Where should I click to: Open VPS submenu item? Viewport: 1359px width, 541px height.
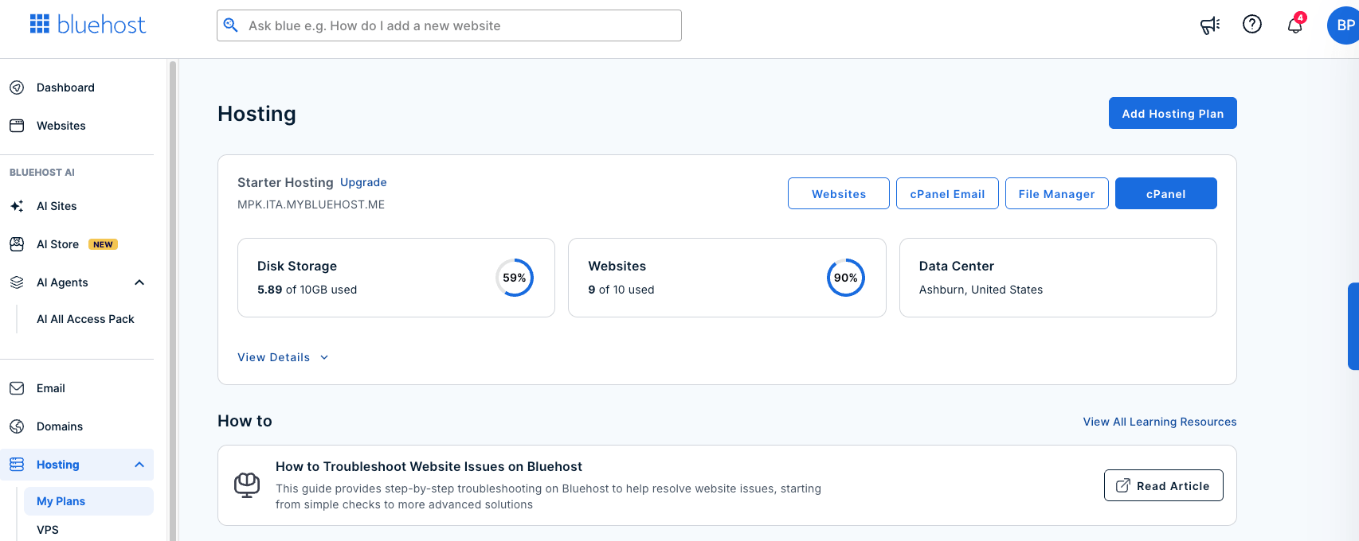coord(48,530)
